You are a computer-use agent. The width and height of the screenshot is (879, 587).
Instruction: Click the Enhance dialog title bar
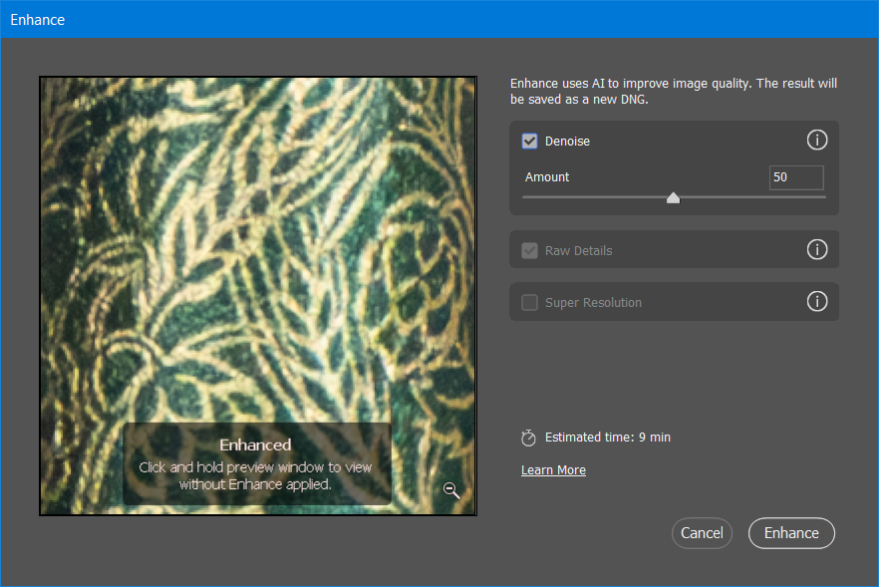(439, 19)
